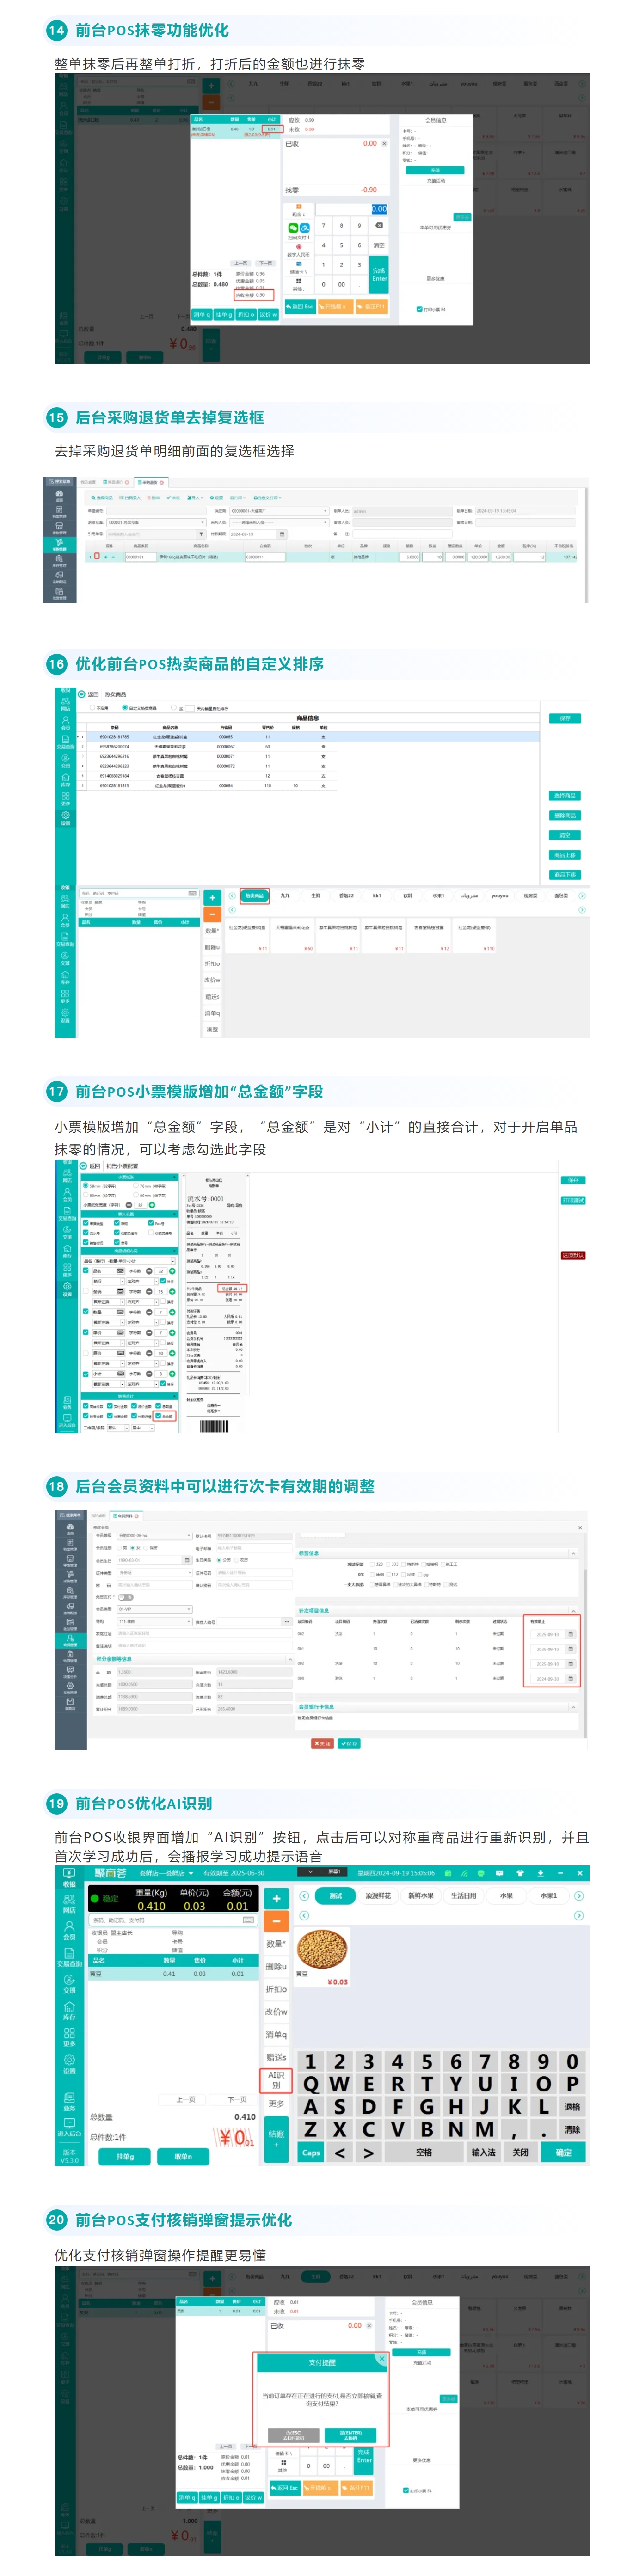
Task: Click the 清空 button in the 热卖商品 settings
Action: click(x=565, y=834)
